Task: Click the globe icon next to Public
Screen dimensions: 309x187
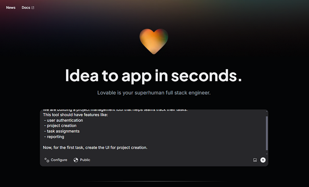Action: 76,160
